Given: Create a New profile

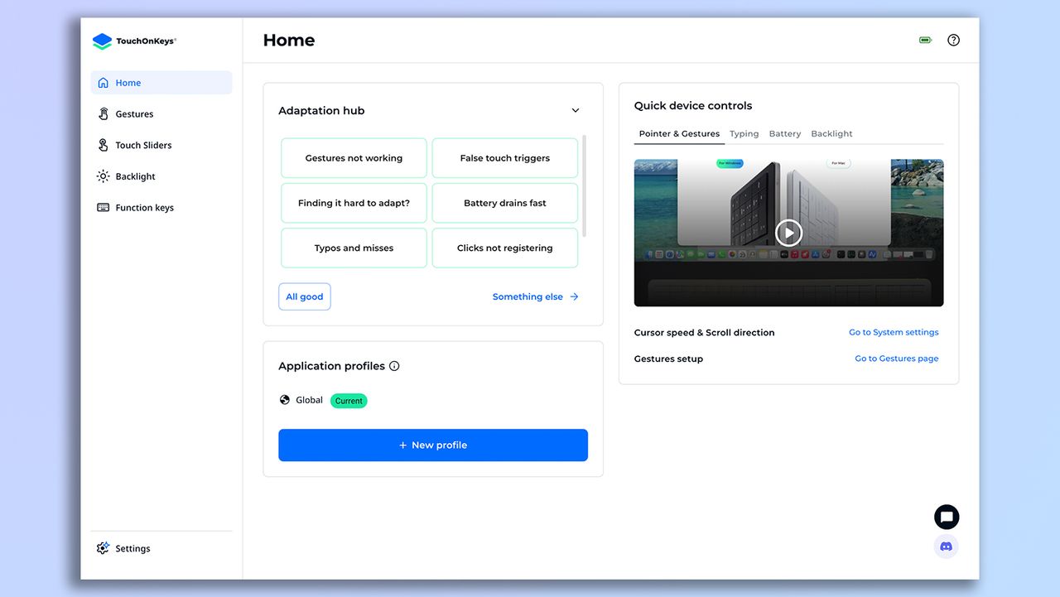Looking at the screenshot, I should point(433,445).
